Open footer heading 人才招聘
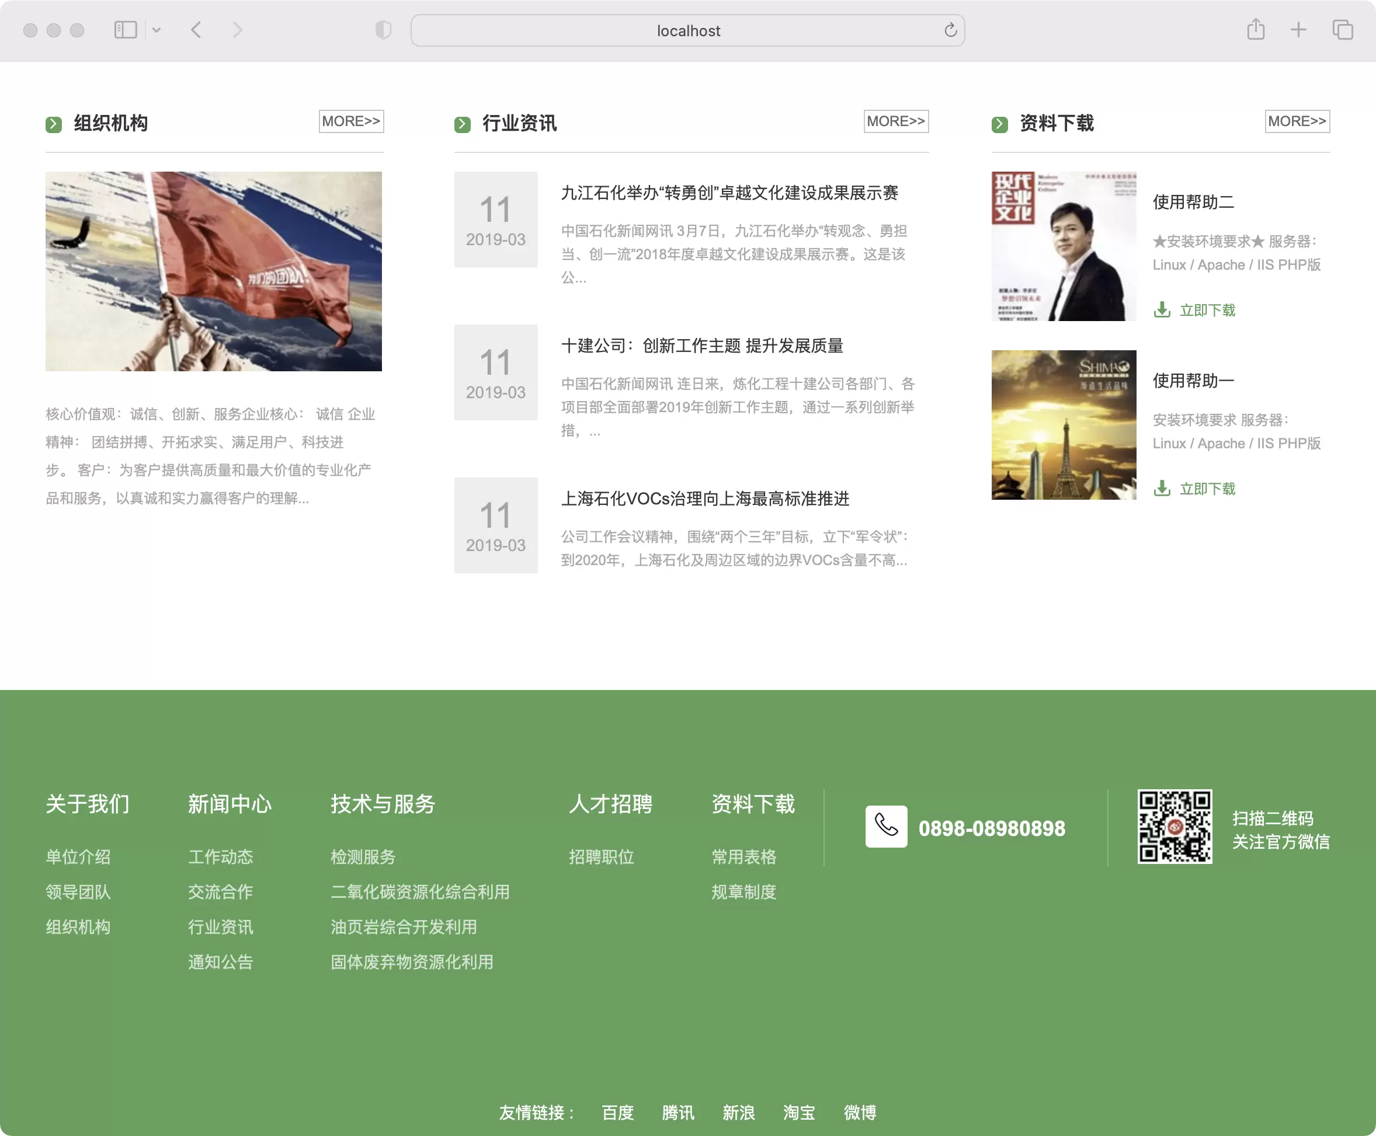 pos(611,804)
